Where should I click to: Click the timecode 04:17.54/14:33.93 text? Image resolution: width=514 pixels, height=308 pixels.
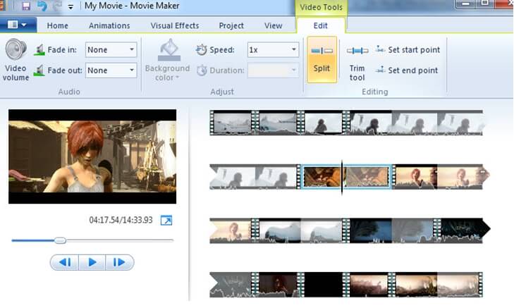click(x=121, y=220)
